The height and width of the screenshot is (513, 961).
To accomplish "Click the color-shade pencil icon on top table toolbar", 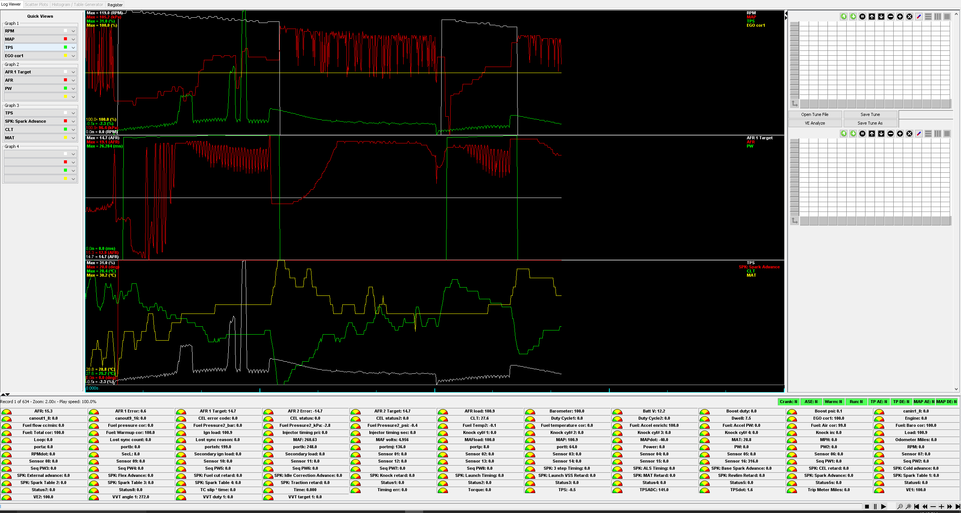I will point(919,17).
